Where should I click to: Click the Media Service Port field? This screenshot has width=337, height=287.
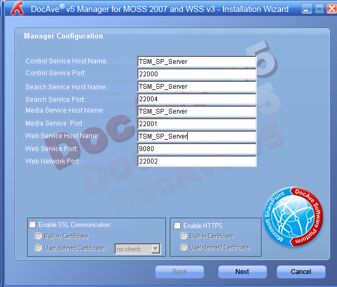point(196,124)
